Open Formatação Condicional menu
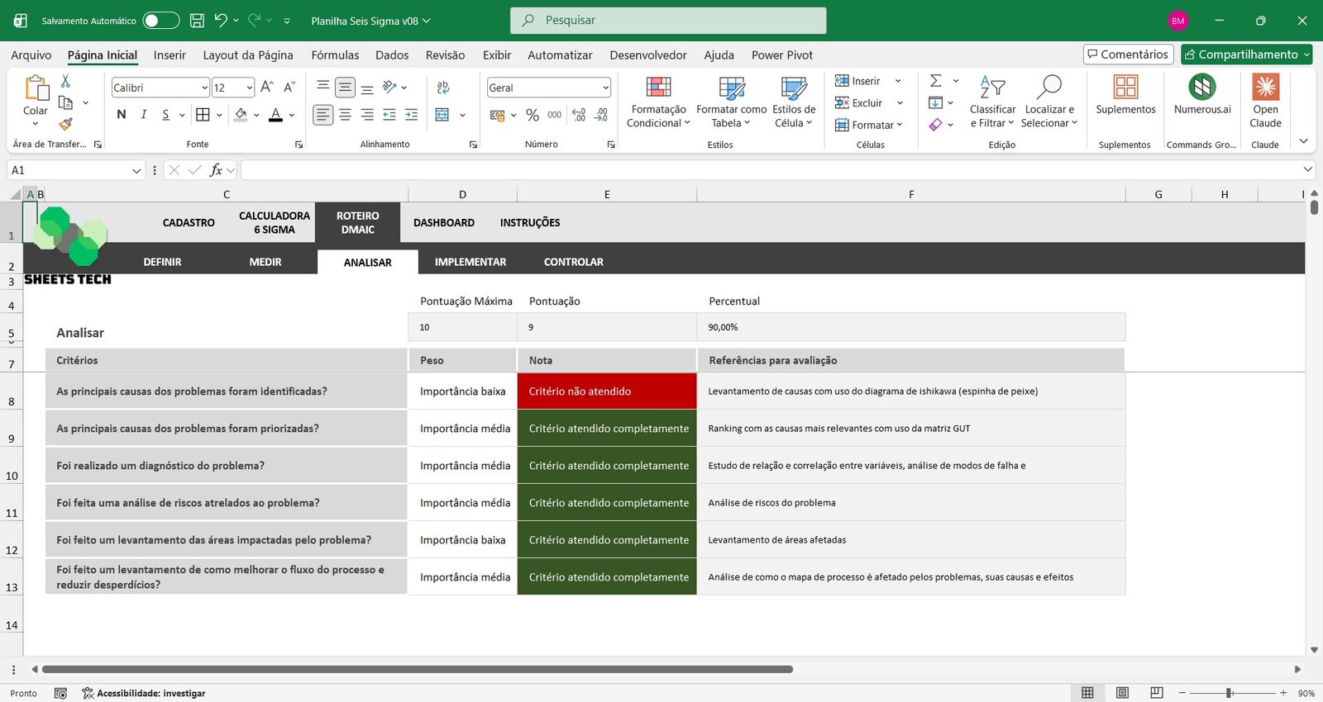1323x702 pixels. (x=658, y=102)
